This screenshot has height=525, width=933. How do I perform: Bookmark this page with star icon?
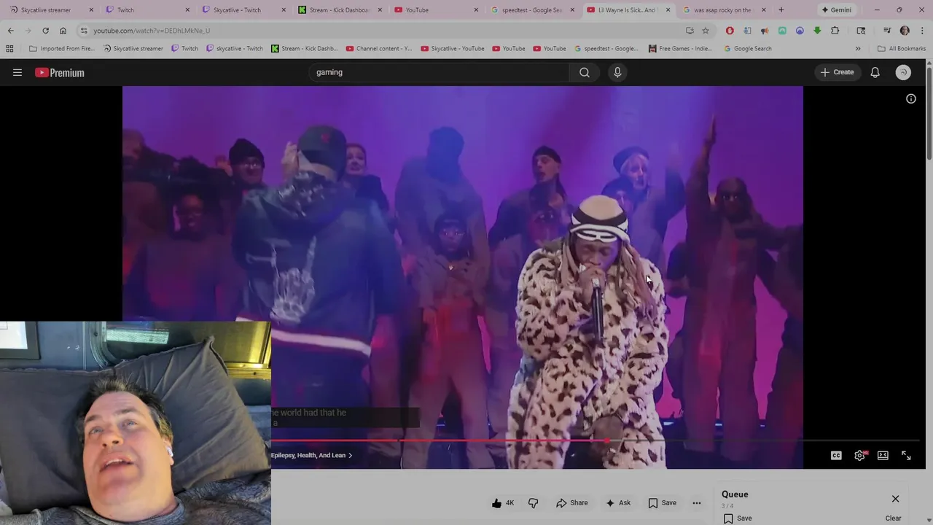(705, 31)
